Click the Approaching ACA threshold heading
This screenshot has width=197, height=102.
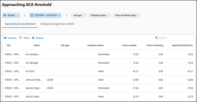click(x=27, y=5)
